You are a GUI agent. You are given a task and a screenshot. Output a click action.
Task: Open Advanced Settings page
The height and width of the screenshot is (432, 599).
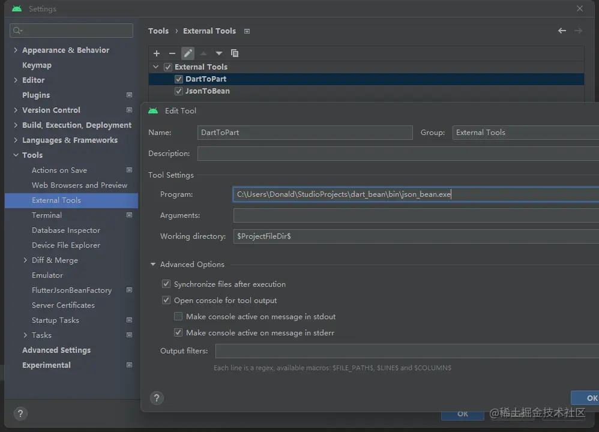tap(56, 350)
